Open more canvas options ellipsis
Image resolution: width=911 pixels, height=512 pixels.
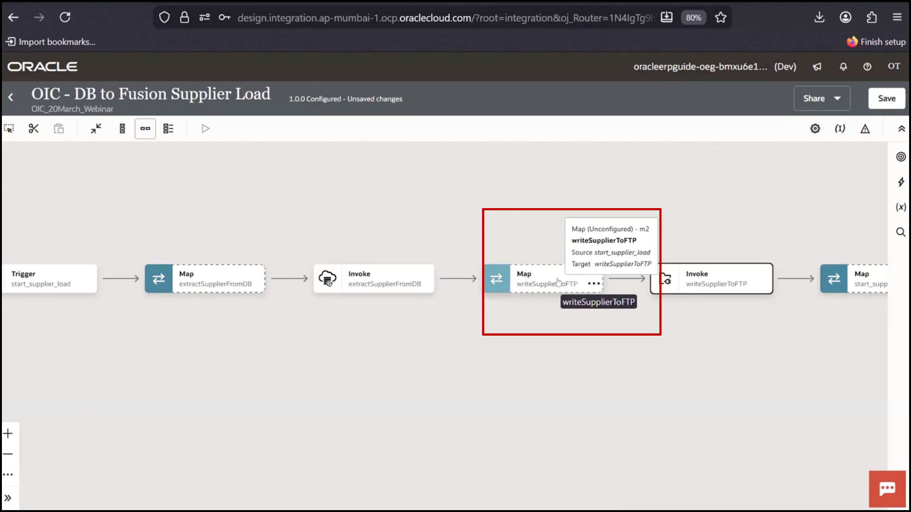tap(8, 475)
